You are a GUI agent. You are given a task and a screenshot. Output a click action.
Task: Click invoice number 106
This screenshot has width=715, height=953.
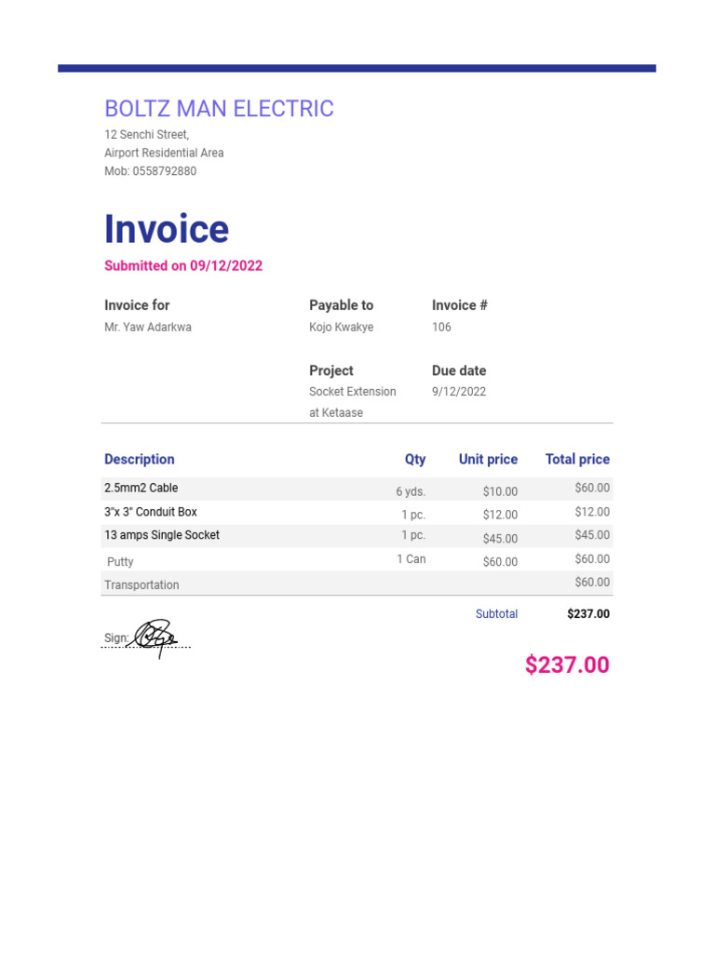[x=441, y=328]
